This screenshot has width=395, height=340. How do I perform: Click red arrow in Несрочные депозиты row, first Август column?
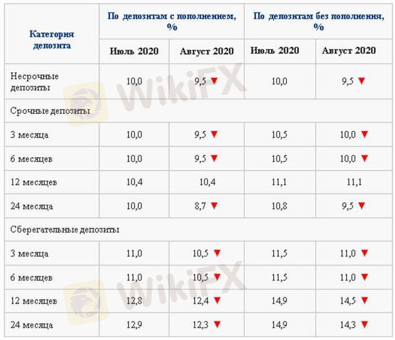(214, 81)
